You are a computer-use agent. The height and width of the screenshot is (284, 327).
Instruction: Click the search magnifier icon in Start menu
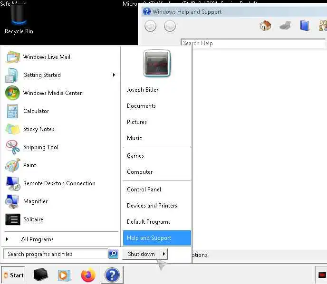pos(113,254)
